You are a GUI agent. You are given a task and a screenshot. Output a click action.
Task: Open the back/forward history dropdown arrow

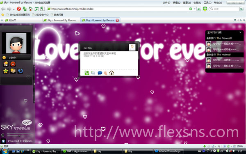[x=14, y=9]
